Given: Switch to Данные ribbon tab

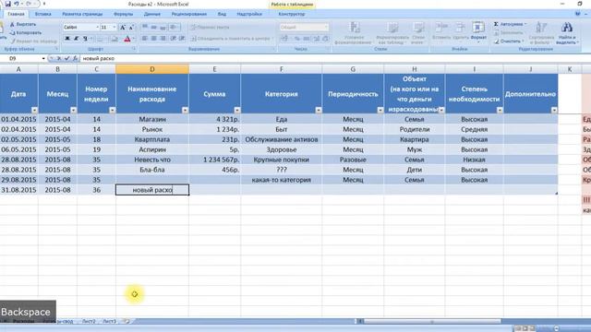Looking at the screenshot, I should [151, 14].
